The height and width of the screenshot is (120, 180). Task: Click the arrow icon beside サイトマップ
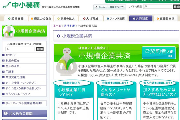tap(3, 103)
